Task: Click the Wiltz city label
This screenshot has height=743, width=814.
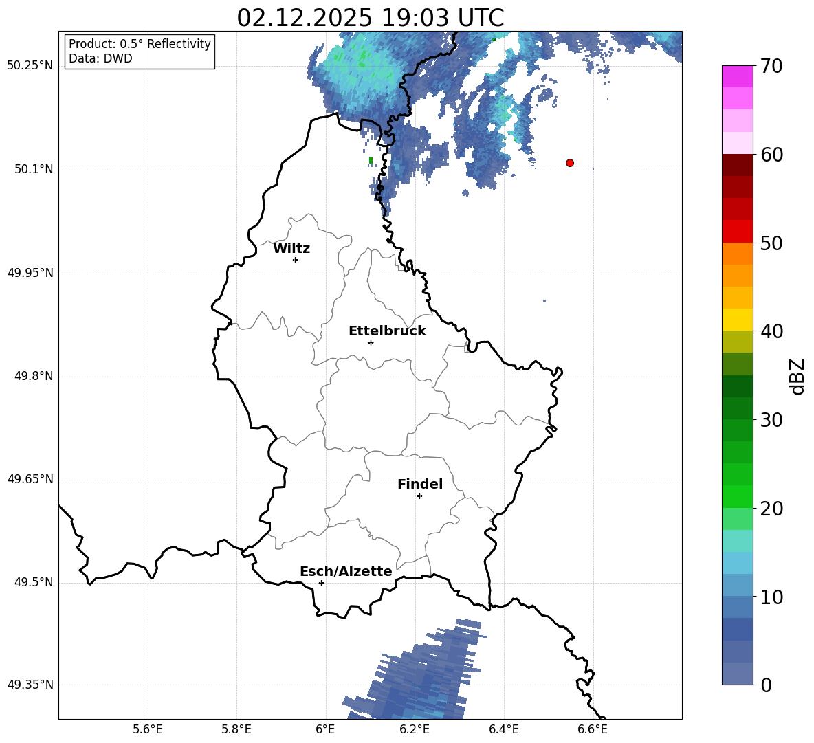Action: coord(291,249)
